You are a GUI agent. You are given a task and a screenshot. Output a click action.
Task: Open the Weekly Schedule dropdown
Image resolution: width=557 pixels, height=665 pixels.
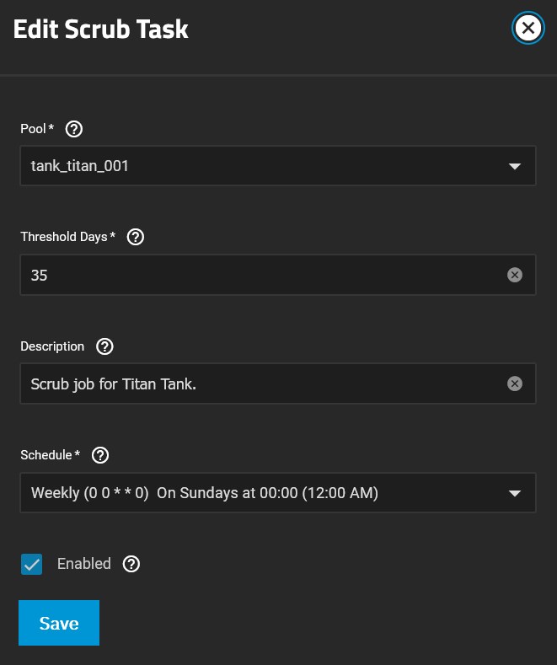(x=278, y=493)
